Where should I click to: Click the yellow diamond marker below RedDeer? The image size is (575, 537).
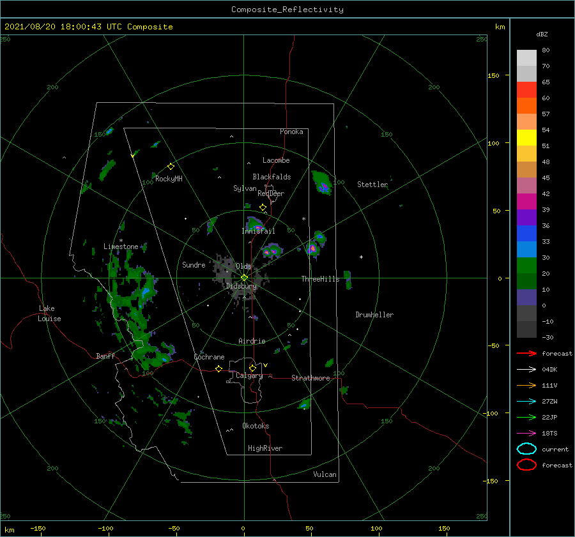(263, 208)
